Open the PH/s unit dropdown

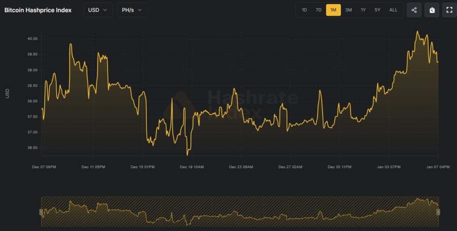132,10
